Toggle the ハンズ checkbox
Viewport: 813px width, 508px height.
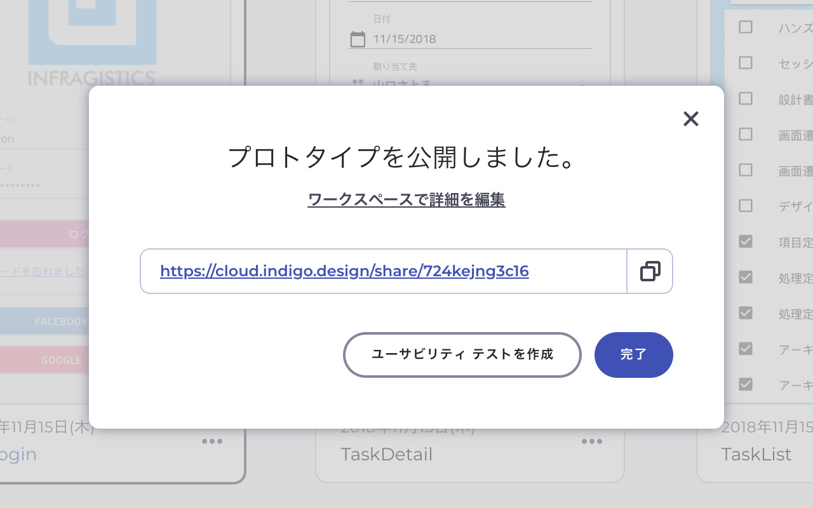[x=746, y=27]
